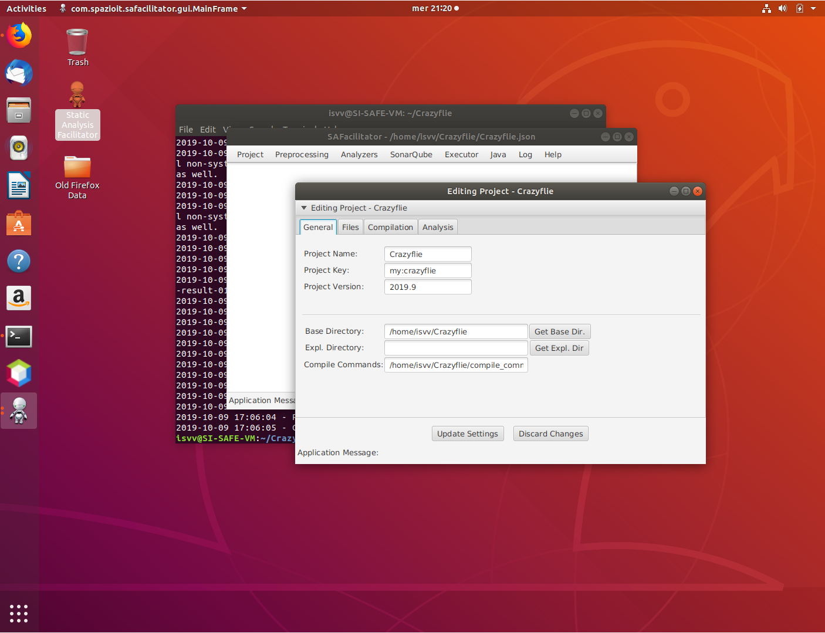Image resolution: width=825 pixels, height=633 pixels.
Task: Click the SAFacilitator robot dock icon
Action: click(x=19, y=411)
